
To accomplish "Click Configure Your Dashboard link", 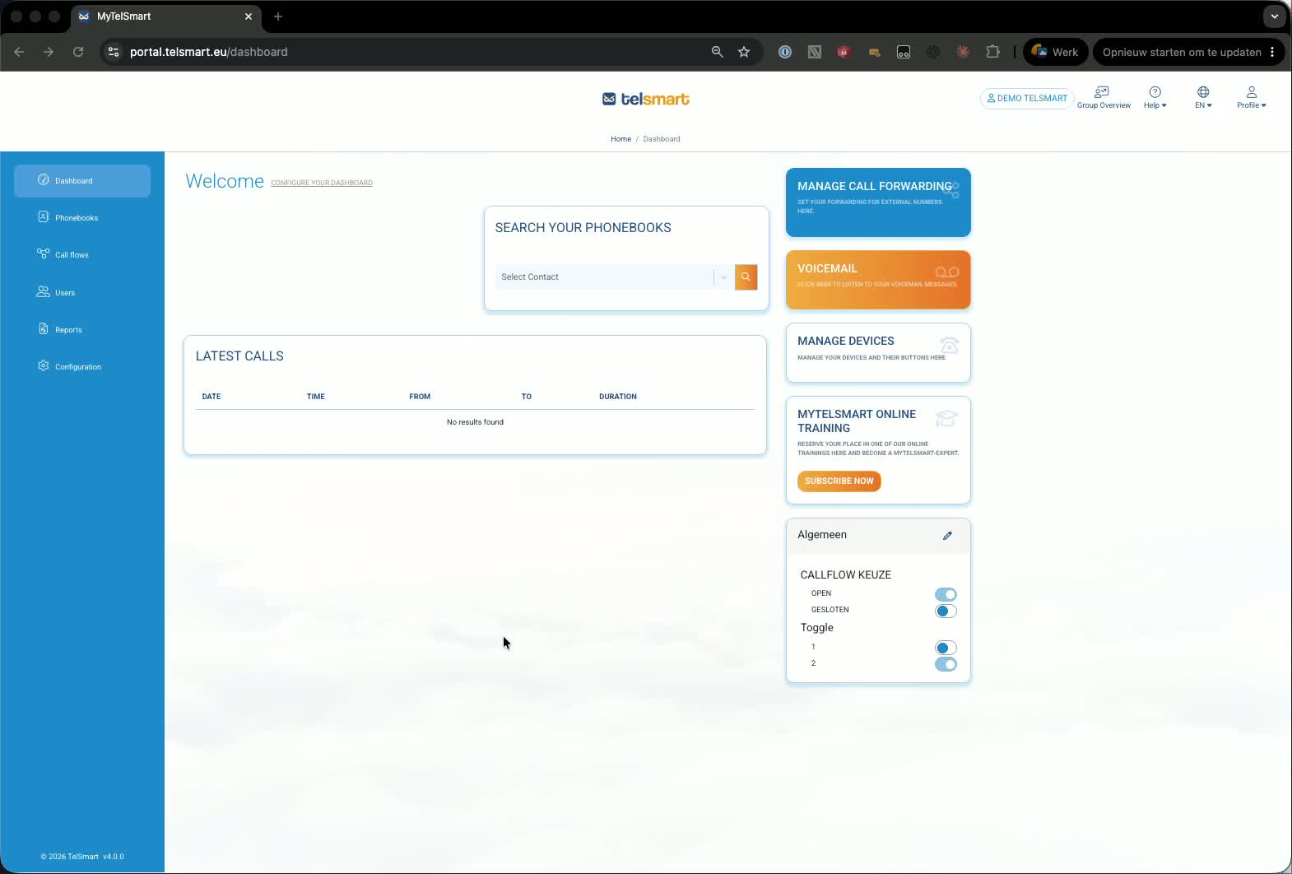I will pyautogui.click(x=322, y=183).
